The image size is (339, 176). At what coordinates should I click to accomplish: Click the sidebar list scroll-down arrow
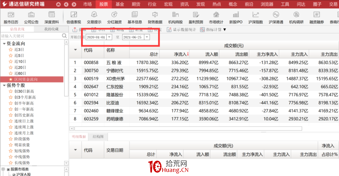[66, 163]
